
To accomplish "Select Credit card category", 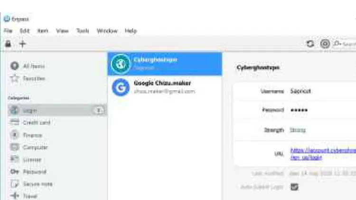I will coord(30,123).
